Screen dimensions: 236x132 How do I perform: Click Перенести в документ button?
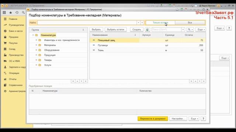(153, 118)
